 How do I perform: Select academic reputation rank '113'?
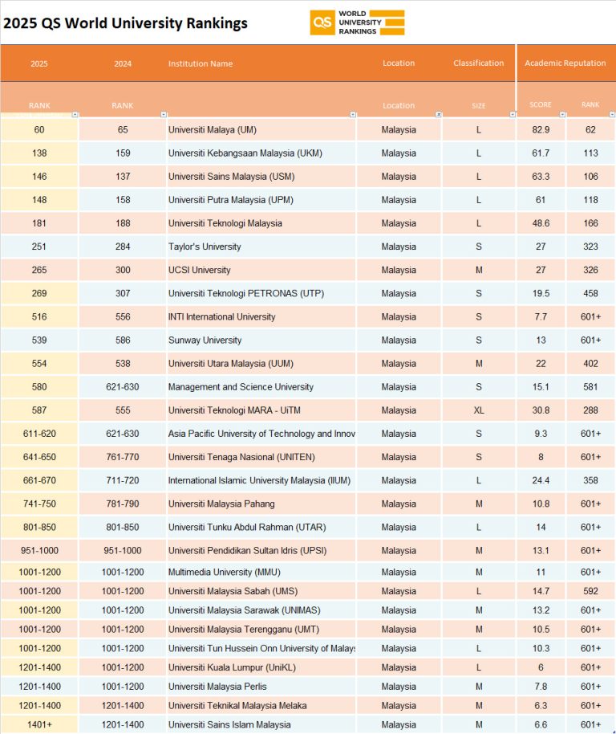pyautogui.click(x=591, y=153)
